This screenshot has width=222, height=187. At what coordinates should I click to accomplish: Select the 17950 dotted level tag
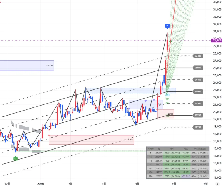[x=198, y=127]
